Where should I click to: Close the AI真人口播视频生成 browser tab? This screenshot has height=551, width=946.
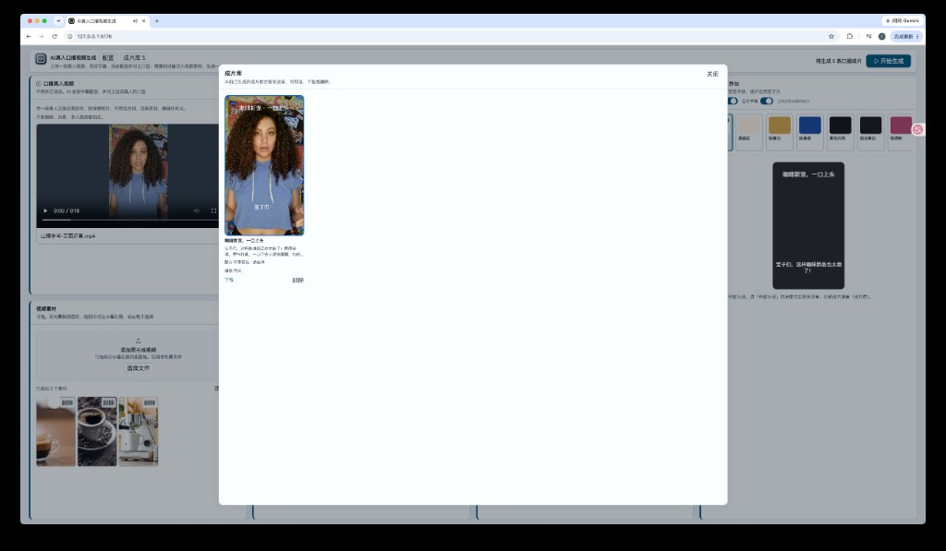pyautogui.click(x=143, y=21)
